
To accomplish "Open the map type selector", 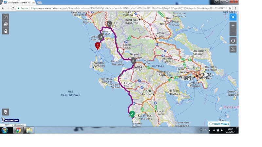I will point(233,49).
